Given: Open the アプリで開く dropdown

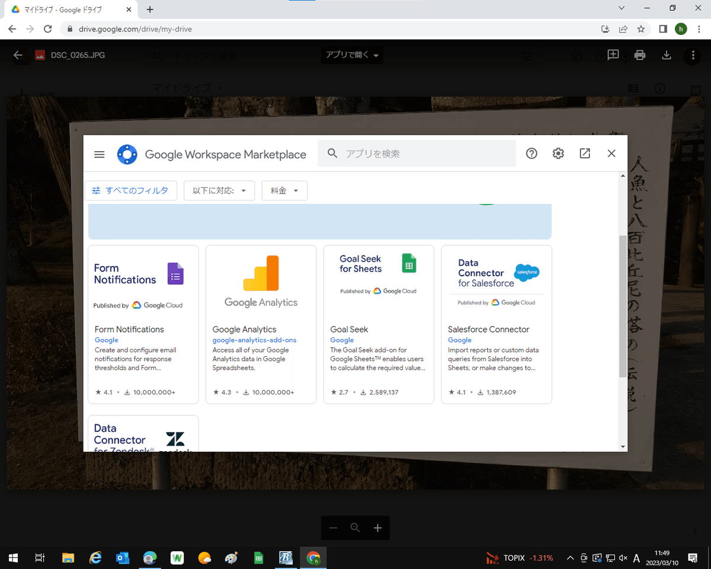Looking at the screenshot, I should 352,55.
